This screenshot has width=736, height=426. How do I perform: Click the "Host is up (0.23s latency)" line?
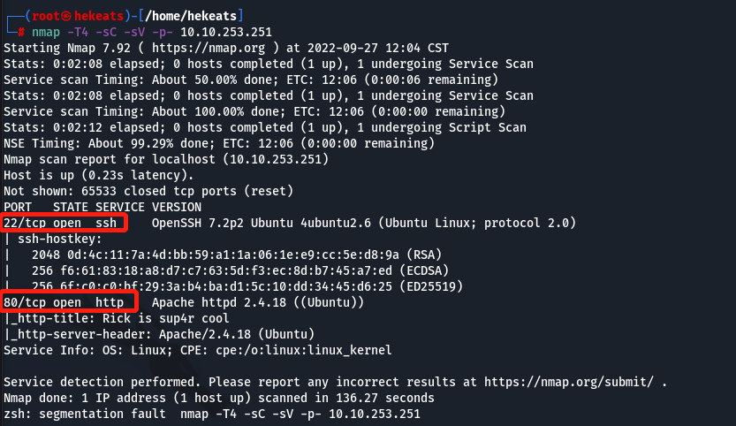click(x=99, y=176)
